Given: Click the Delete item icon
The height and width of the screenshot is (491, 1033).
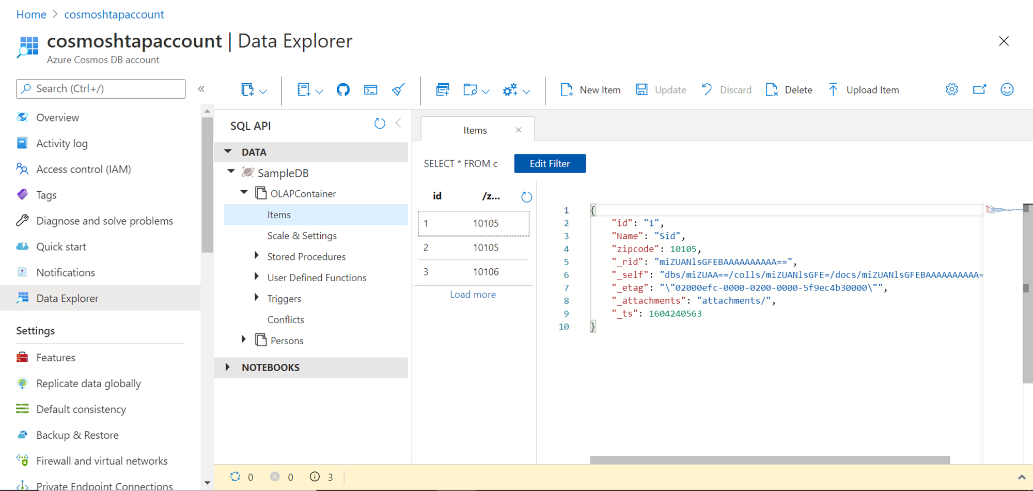Looking at the screenshot, I should [x=772, y=90].
